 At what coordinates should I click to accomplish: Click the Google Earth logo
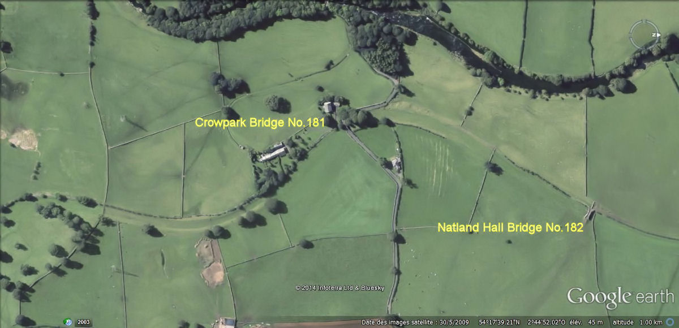pos(621,297)
